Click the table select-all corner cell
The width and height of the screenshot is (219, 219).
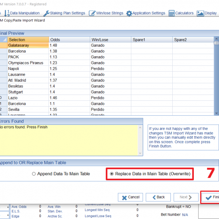coord(4,39)
